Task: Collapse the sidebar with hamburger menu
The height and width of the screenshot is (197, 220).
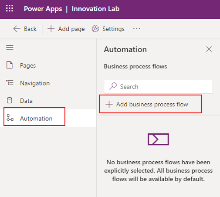Action: click(10, 48)
